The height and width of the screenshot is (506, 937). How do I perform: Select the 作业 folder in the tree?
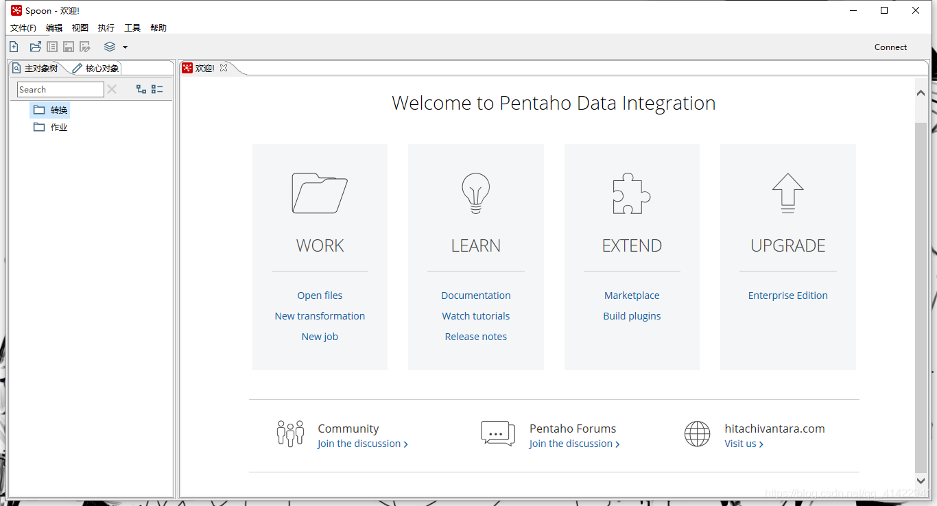[50, 127]
